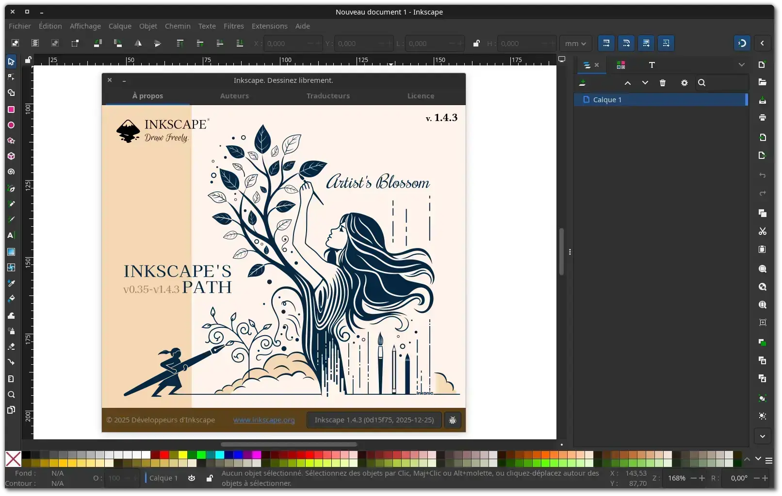
Task: Toggle the layer lock in the status bar
Action: pos(210,478)
